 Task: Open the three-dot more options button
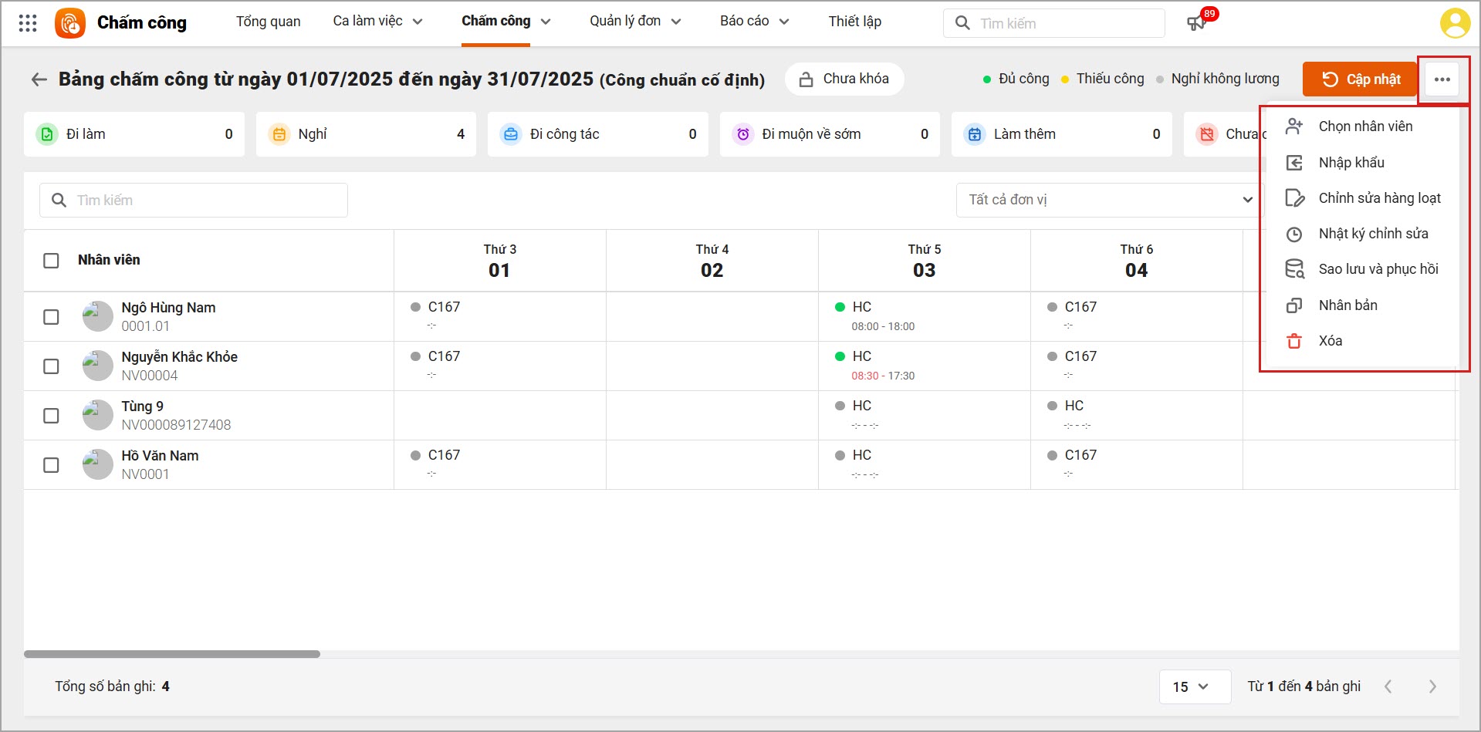click(x=1442, y=79)
